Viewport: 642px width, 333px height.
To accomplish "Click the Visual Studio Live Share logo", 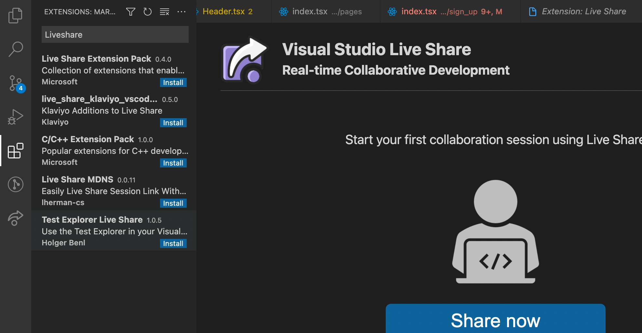I will pos(245,60).
